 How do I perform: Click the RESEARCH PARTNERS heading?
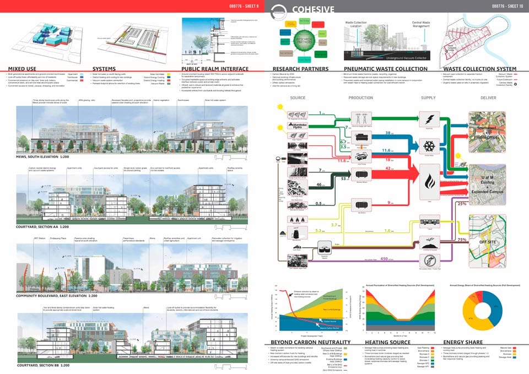pos(301,69)
